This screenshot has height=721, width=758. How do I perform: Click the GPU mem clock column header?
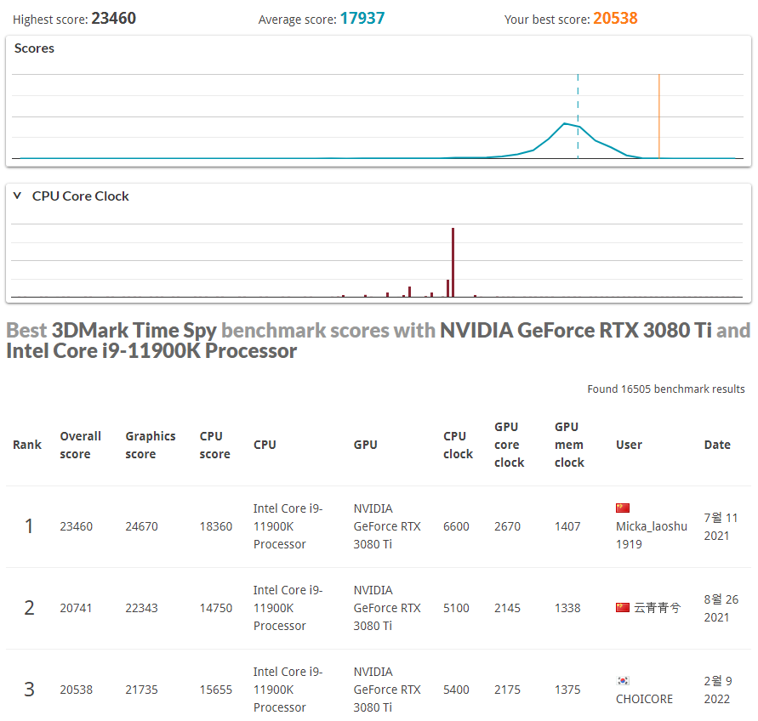click(569, 445)
